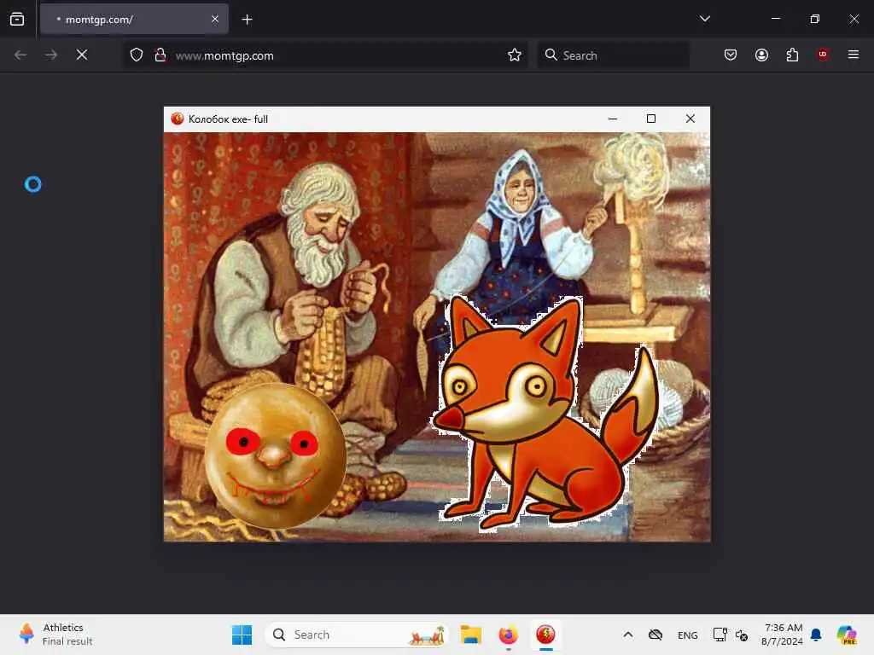Open tracking protection shield info
This screenshot has height=655, width=874.
coord(137,55)
